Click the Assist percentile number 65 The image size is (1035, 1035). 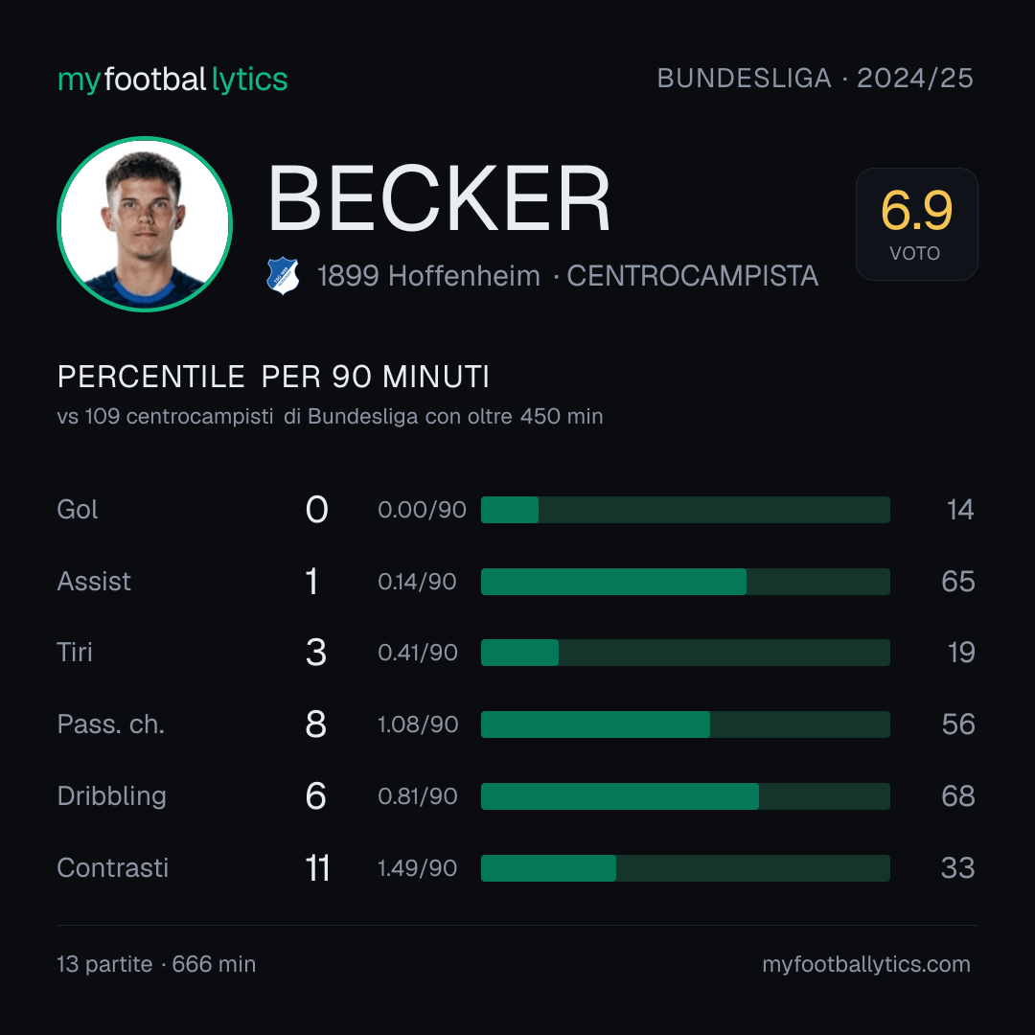(x=957, y=582)
